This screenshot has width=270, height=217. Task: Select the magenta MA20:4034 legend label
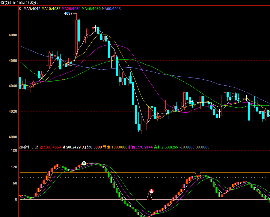pyautogui.click(x=71, y=9)
